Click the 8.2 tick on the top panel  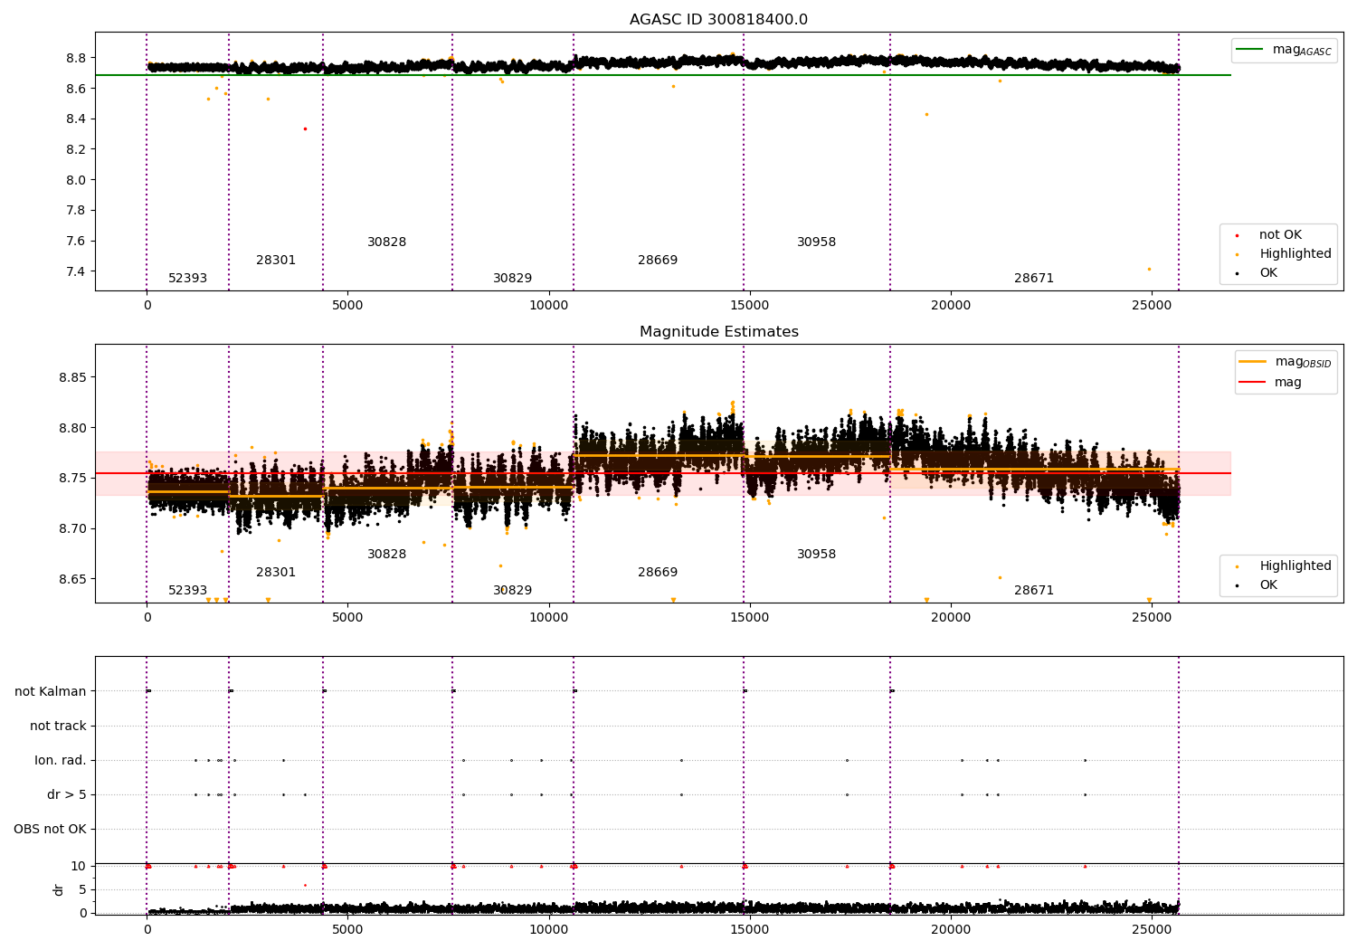[75, 149]
